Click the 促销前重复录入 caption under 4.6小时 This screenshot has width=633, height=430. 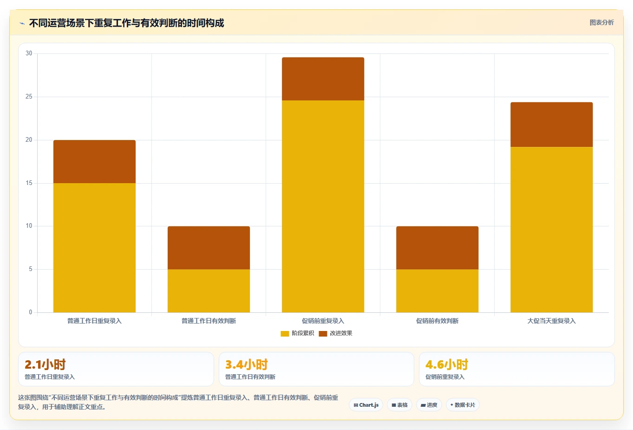(445, 377)
